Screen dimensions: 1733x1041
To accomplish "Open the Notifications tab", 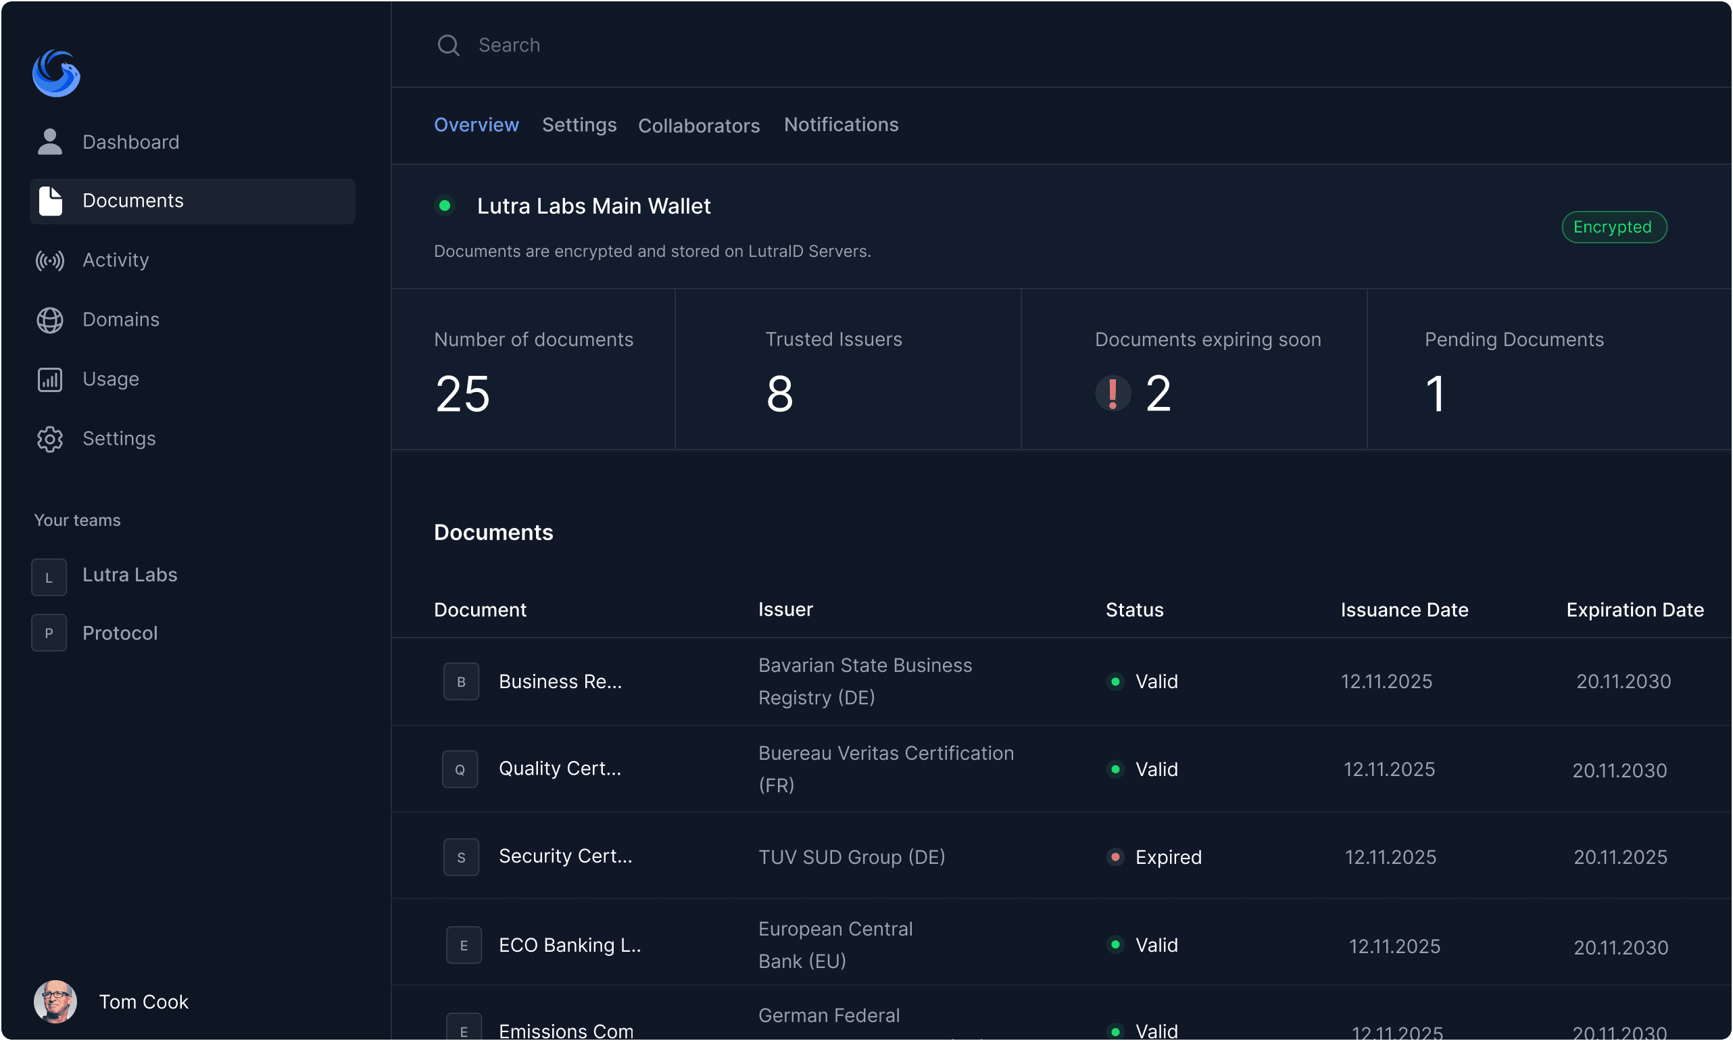I will (841, 124).
